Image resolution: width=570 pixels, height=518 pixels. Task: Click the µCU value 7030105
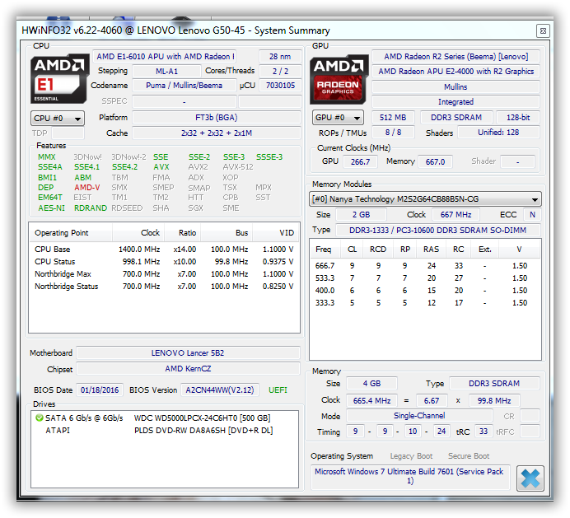tap(280, 86)
